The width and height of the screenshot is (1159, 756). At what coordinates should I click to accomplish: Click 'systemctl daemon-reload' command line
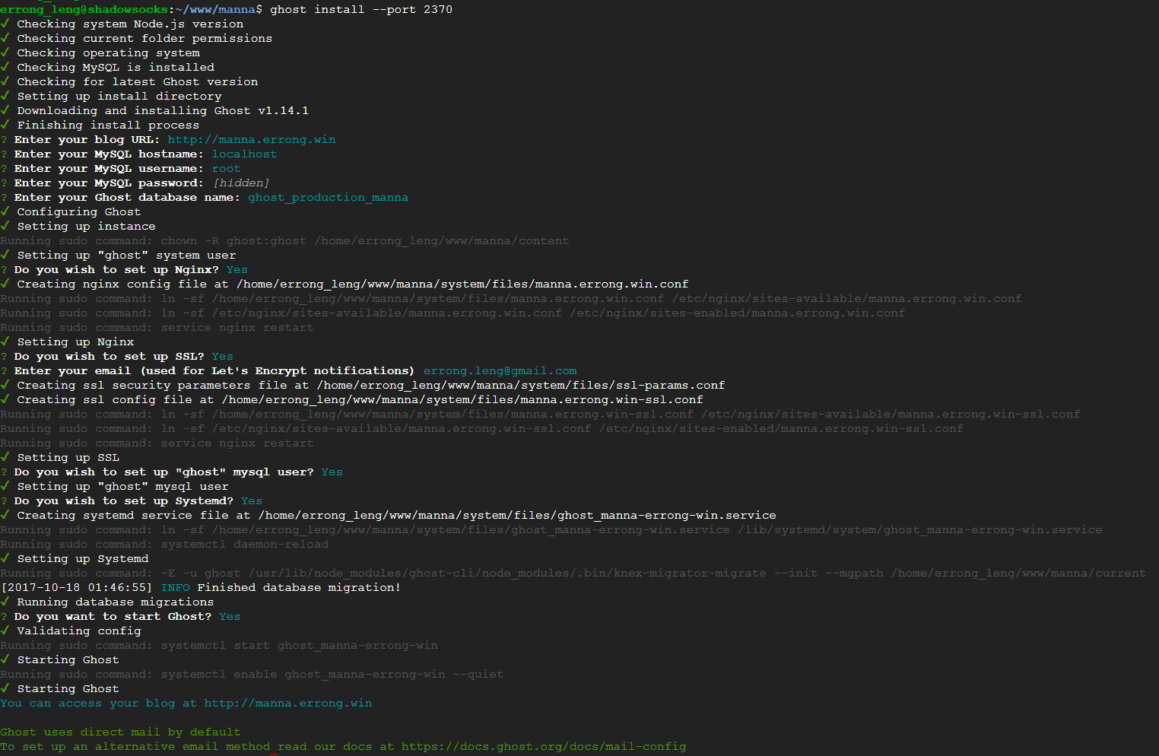(x=164, y=544)
